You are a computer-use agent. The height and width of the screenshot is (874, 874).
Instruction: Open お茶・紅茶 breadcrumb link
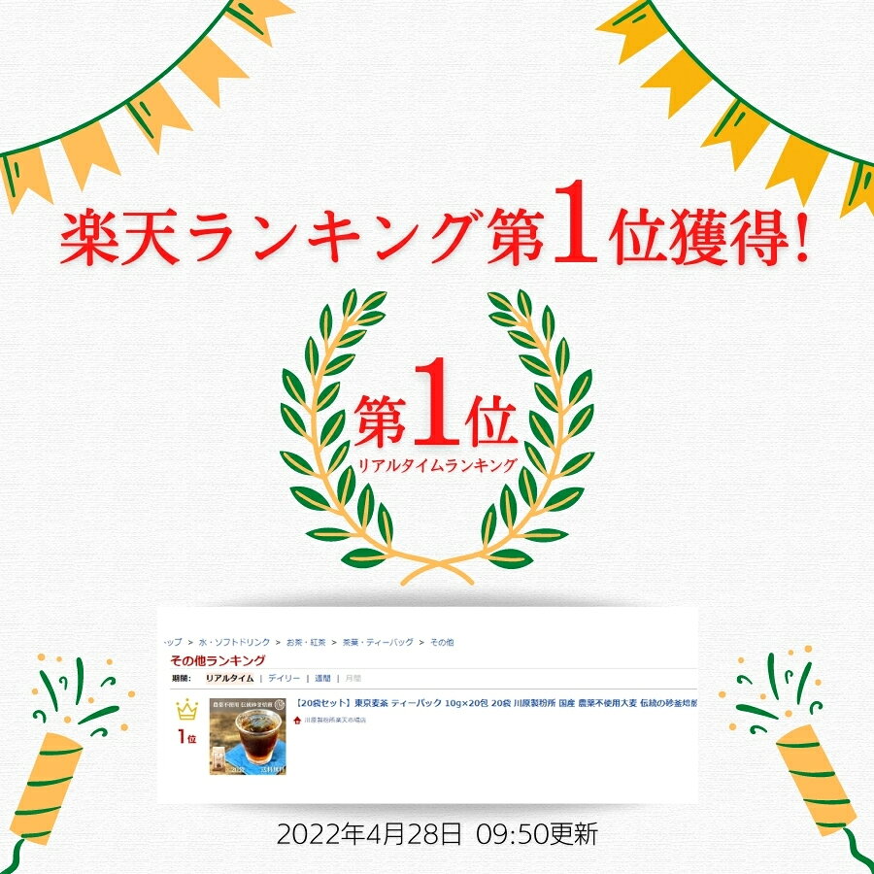(x=306, y=642)
